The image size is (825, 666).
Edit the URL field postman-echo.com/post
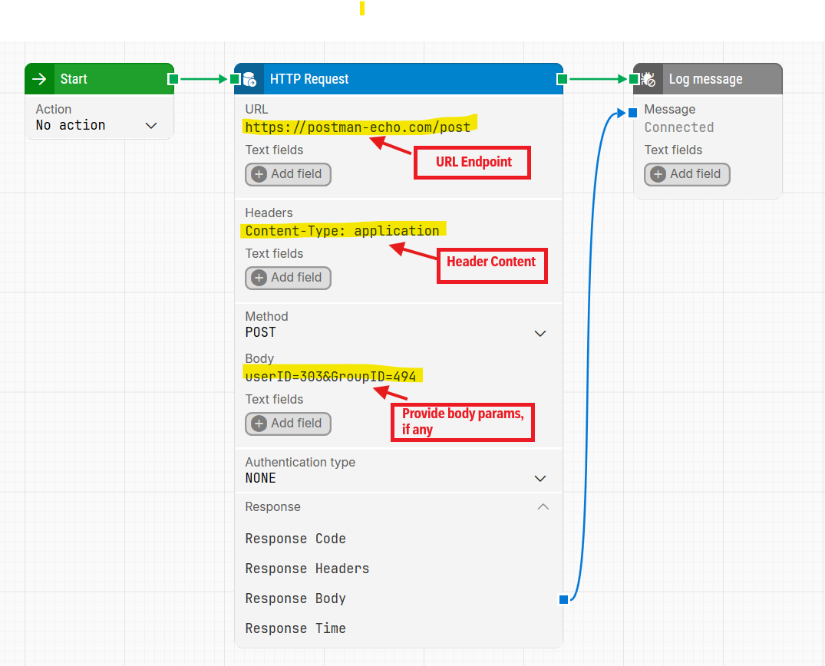[x=358, y=127]
